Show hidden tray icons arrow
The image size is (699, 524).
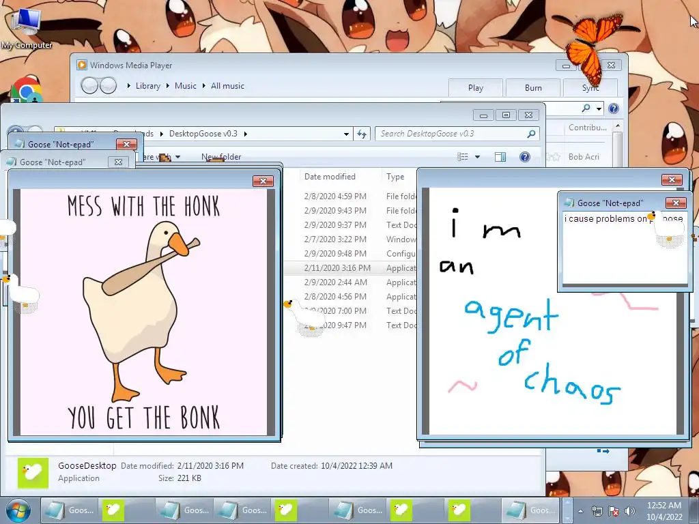580,511
